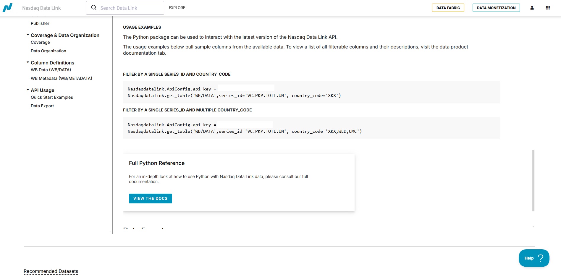Click the content panel vertical scrollbar
The width and height of the screenshot is (561, 277).
pos(533,181)
